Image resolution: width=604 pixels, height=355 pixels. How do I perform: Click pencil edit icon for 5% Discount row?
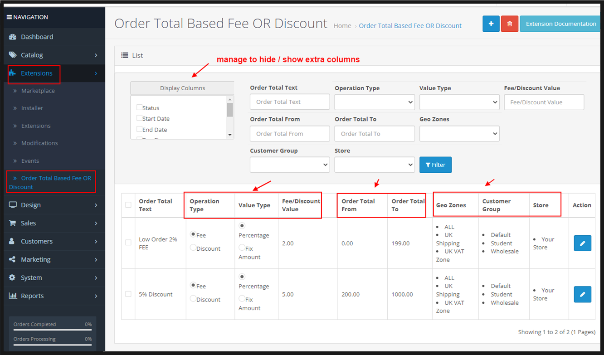coord(582,294)
